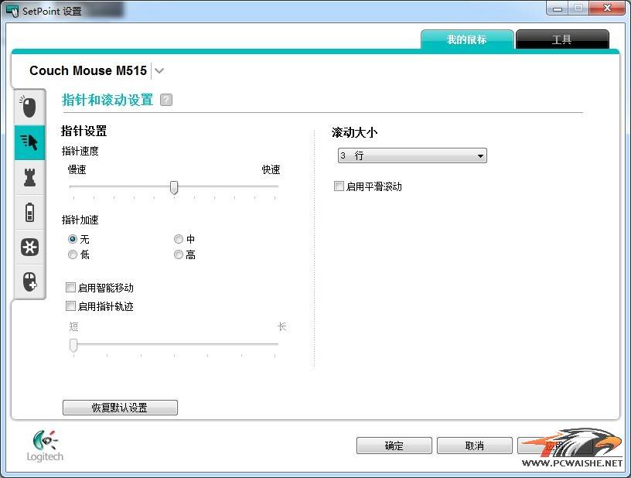This screenshot has height=478, width=631.
Task: Close the SetPoint settings window
Action: (607, 9)
